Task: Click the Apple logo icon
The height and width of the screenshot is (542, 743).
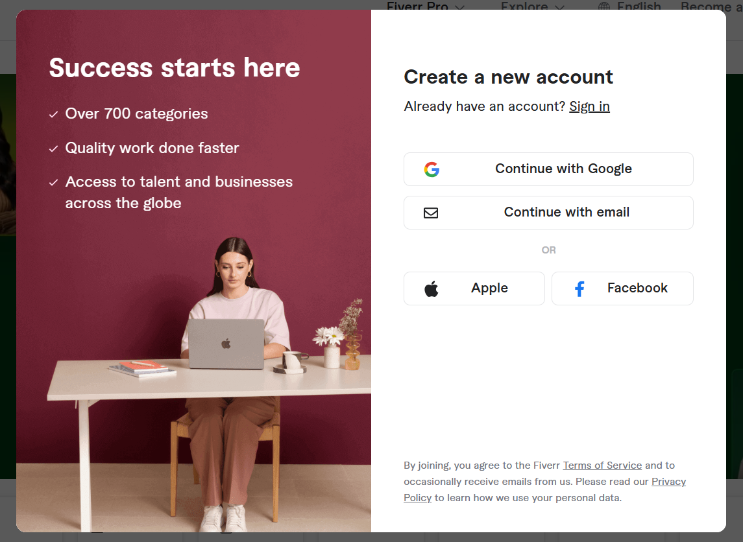Action: pyautogui.click(x=432, y=289)
